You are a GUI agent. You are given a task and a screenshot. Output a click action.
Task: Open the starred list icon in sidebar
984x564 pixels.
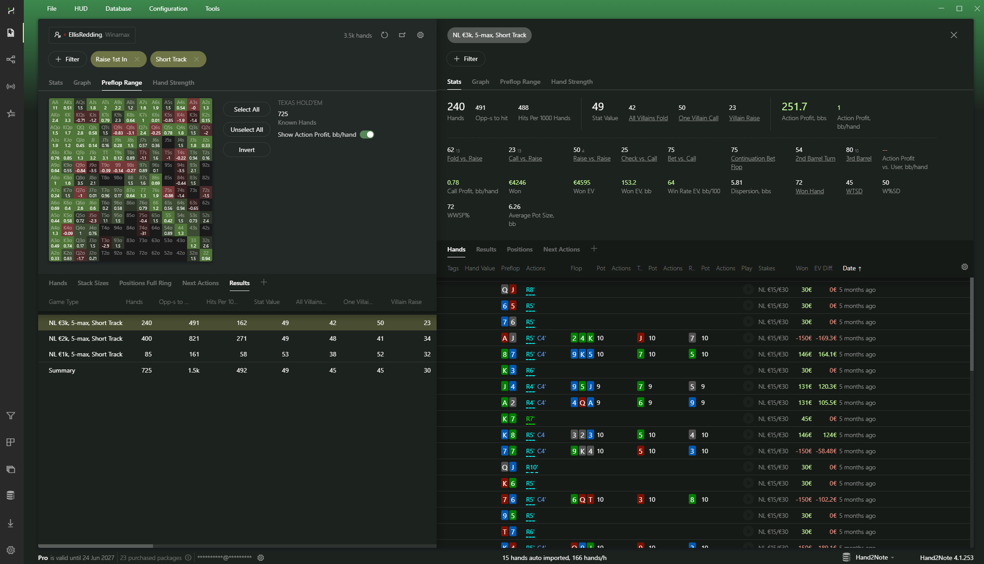(x=11, y=113)
